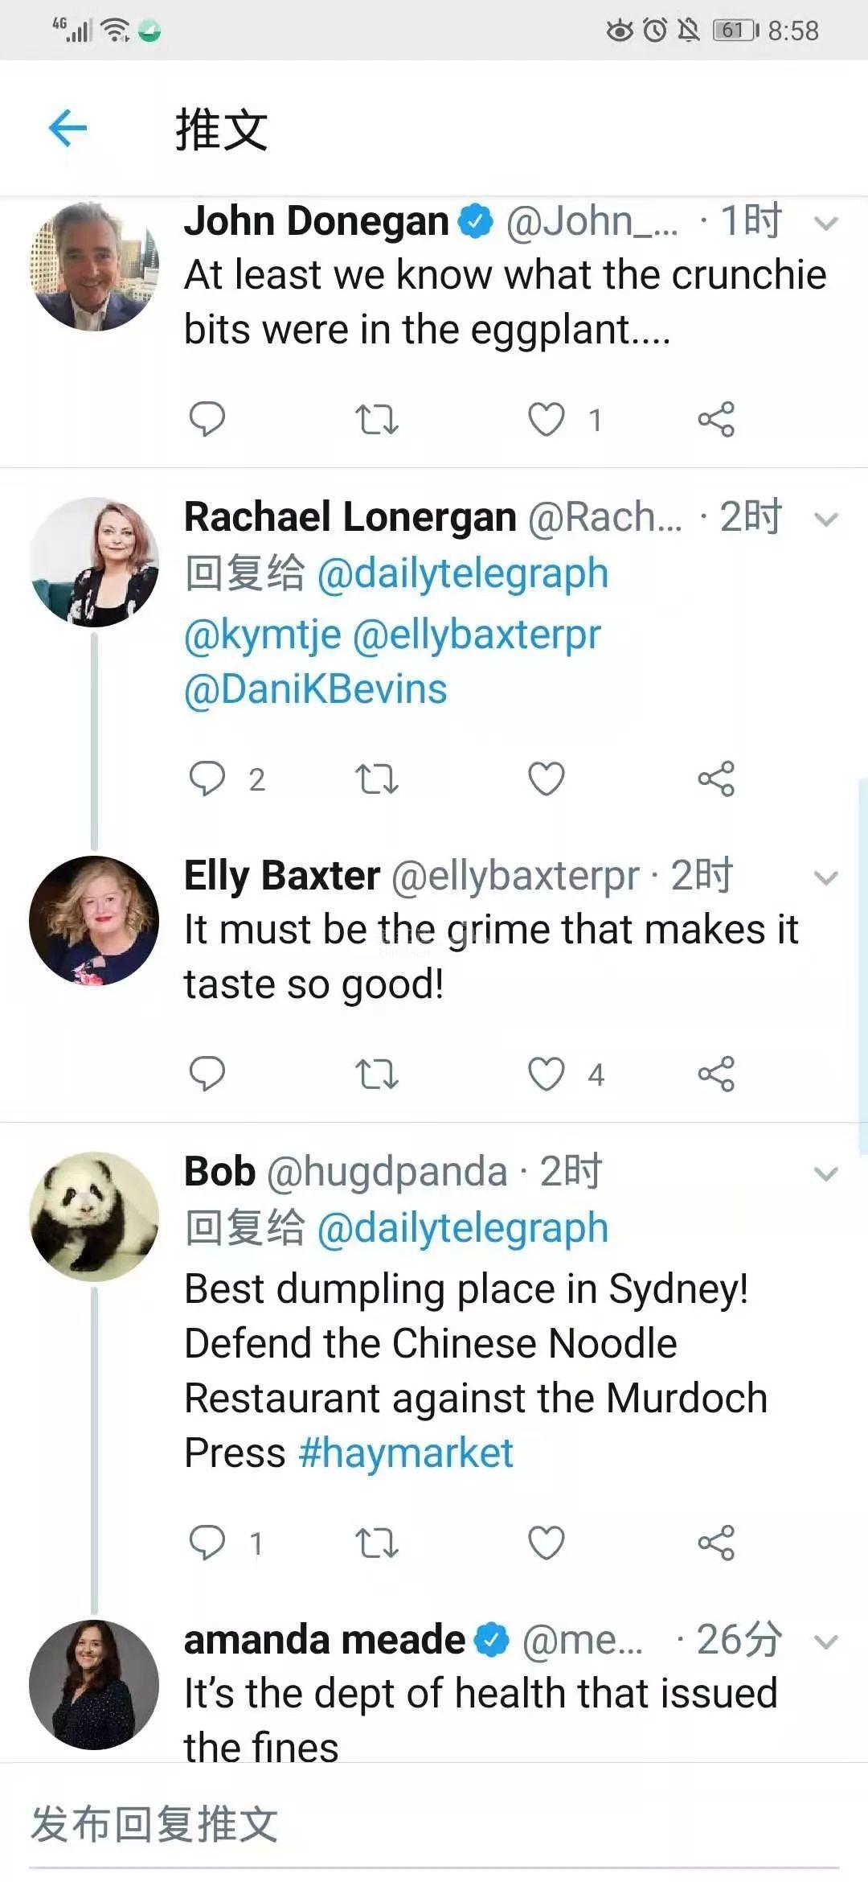Like Elly Baxter's tweet
868x1882 pixels.
[x=547, y=1074]
